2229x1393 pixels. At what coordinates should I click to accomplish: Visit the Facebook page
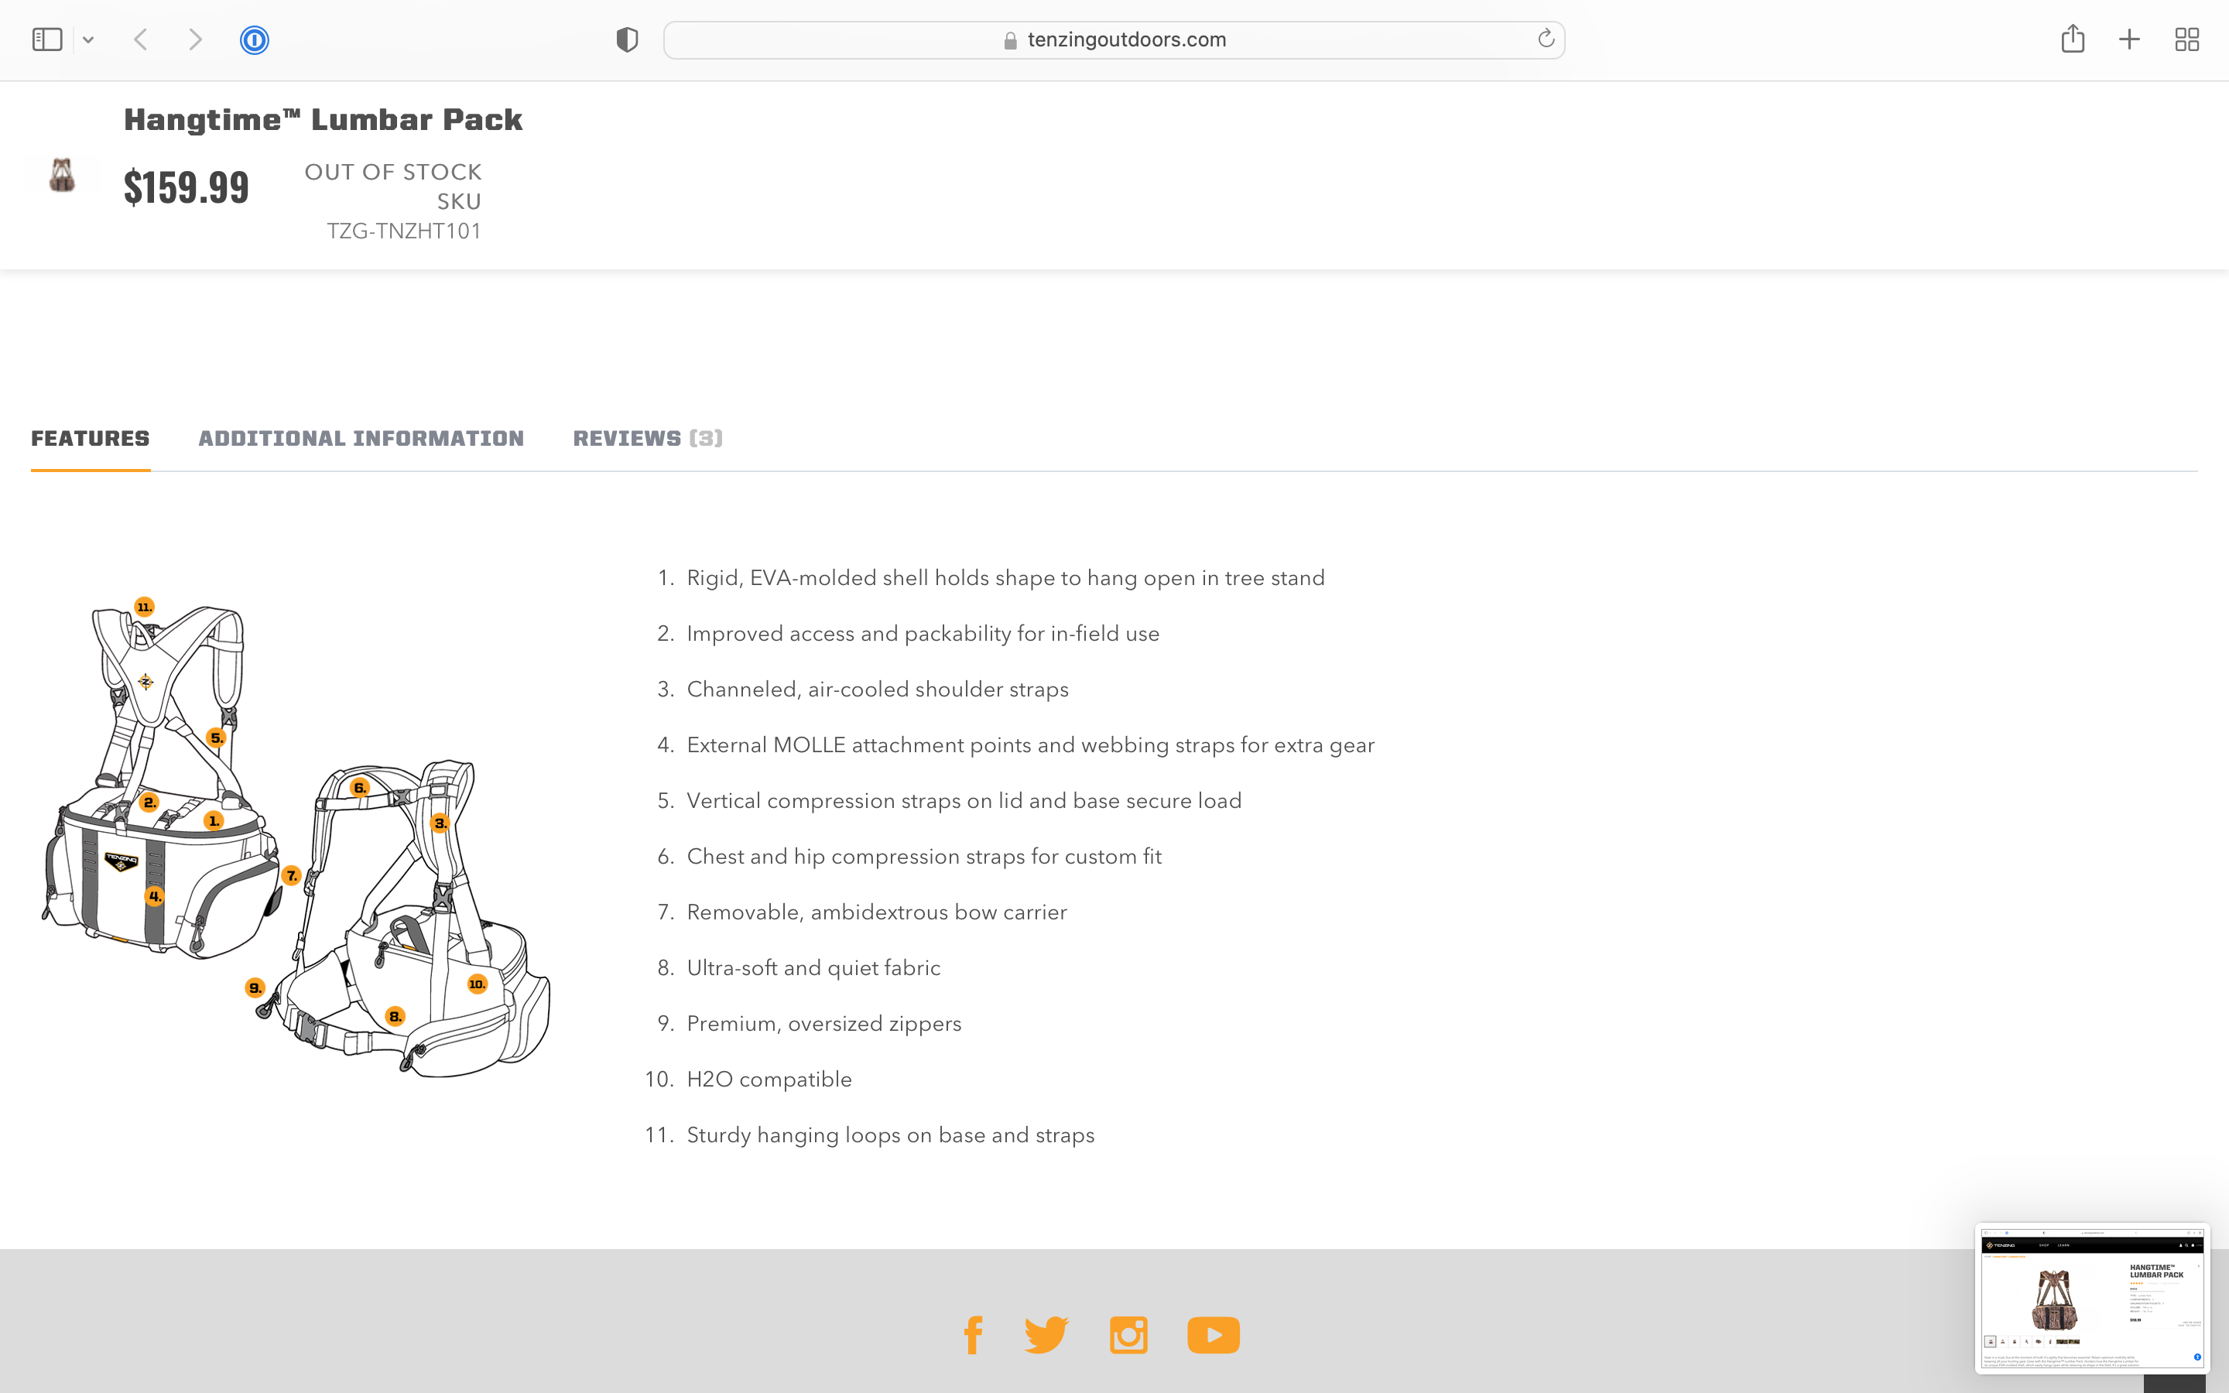tap(974, 1335)
